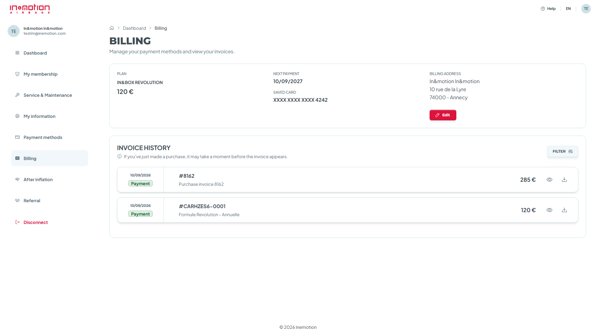
Task: Click Purchase invoice 8162 description
Action: pos(201,184)
